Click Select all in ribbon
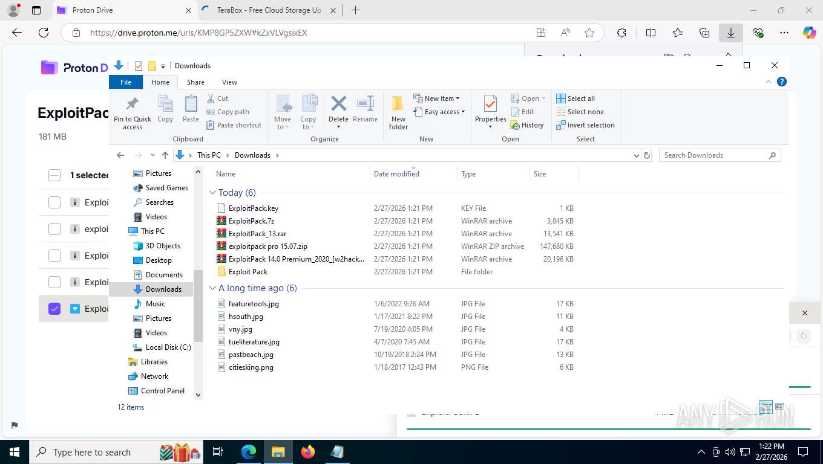The width and height of the screenshot is (823, 464). tap(575, 98)
